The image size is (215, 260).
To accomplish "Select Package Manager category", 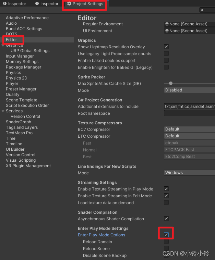I will click(23, 67).
